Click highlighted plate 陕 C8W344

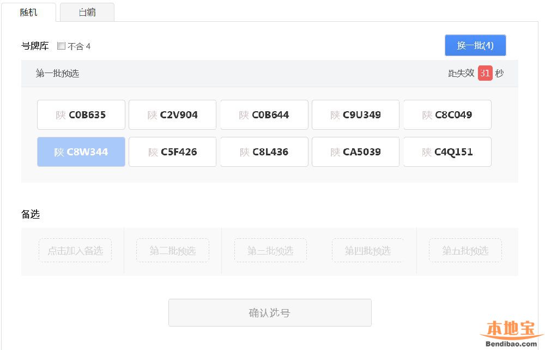81,152
